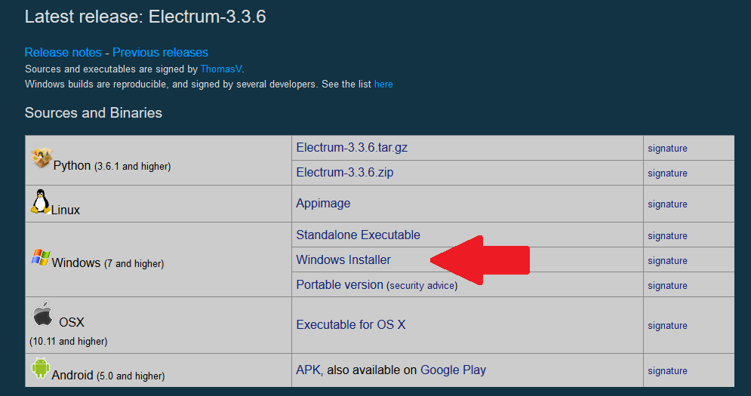Open the security advice link
The width and height of the screenshot is (751, 396).
[x=422, y=286]
